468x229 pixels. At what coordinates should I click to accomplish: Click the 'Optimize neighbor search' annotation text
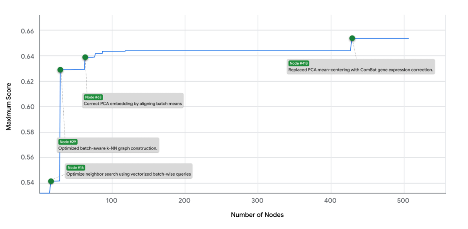point(129,174)
